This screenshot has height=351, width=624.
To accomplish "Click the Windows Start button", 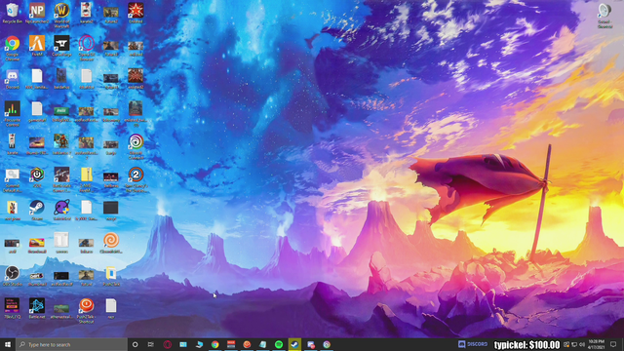I will pos(8,344).
